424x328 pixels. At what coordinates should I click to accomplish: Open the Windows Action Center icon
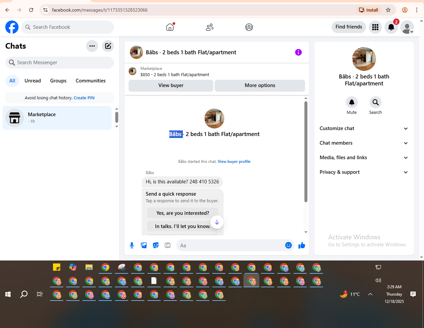click(x=413, y=294)
